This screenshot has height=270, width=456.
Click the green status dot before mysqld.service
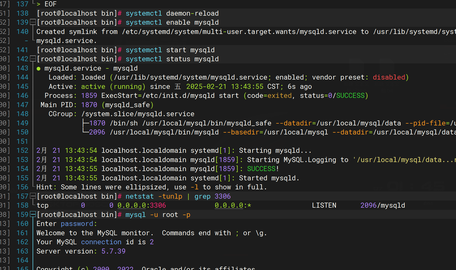[x=38, y=69]
